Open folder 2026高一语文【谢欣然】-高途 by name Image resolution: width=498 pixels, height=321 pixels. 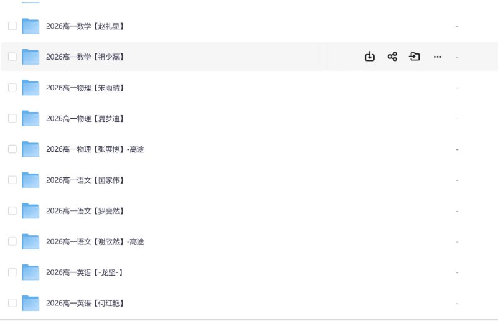coord(95,241)
